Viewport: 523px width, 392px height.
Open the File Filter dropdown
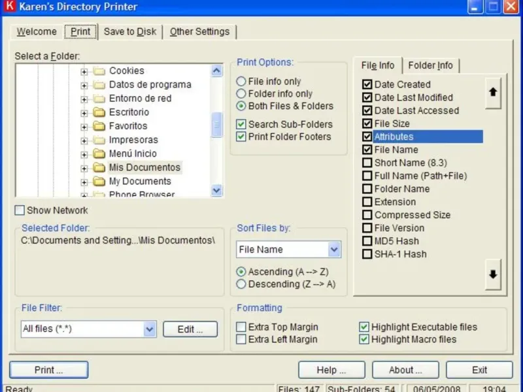click(x=150, y=329)
